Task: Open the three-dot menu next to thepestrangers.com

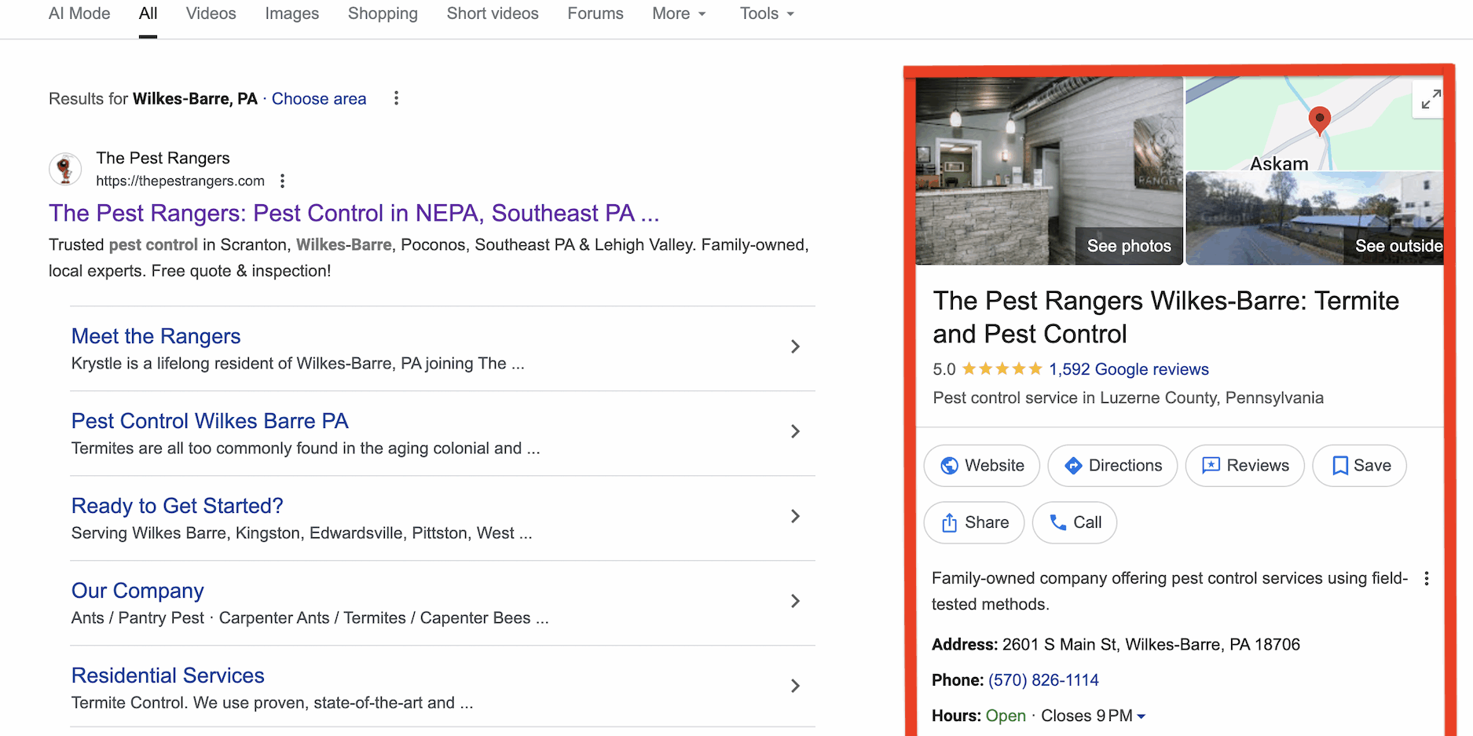Action: click(x=282, y=180)
